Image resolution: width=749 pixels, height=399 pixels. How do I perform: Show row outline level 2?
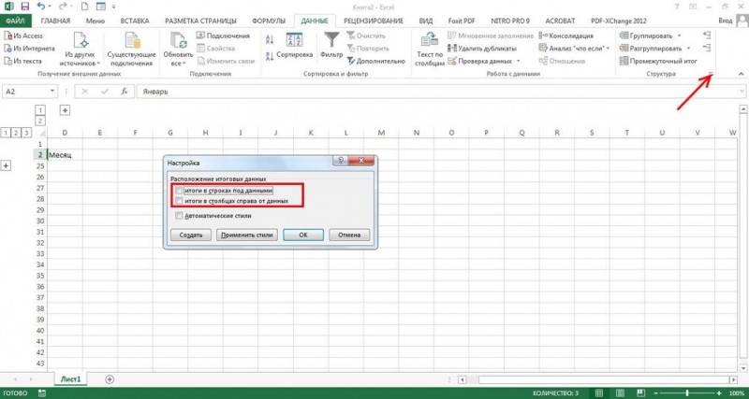16,133
